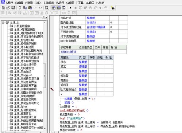Select 主线_关闭窗口1 tree item
Image resolution: width=182 pixels, height=133 pixels.
point(23,75)
